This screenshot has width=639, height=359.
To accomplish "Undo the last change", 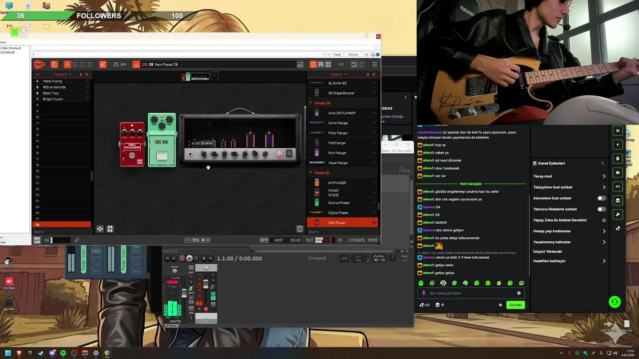I will click(x=354, y=64).
